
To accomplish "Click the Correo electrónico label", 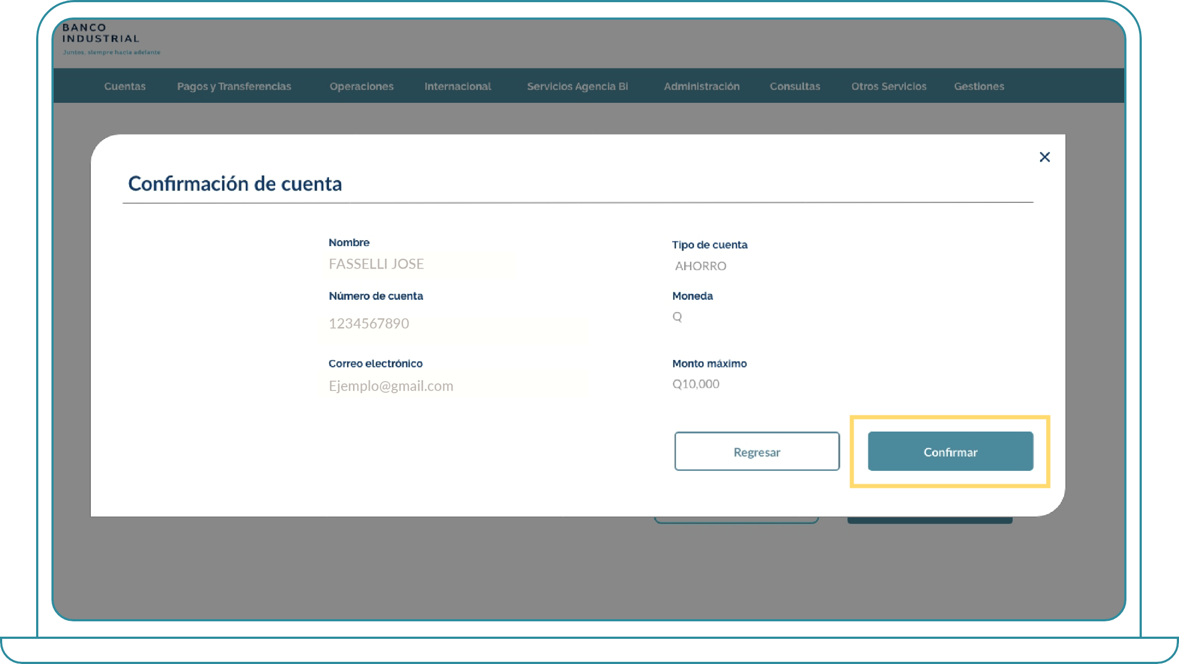I will point(375,363).
